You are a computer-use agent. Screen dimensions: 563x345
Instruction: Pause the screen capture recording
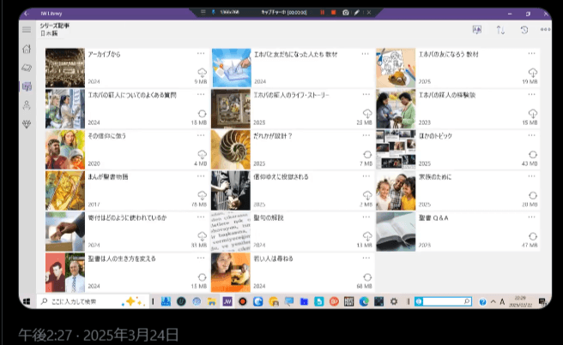click(x=322, y=13)
